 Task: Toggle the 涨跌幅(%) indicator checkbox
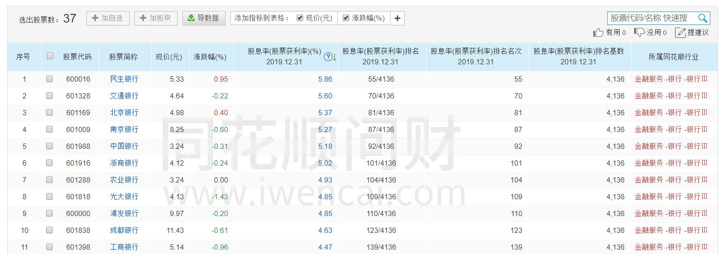pos(346,18)
